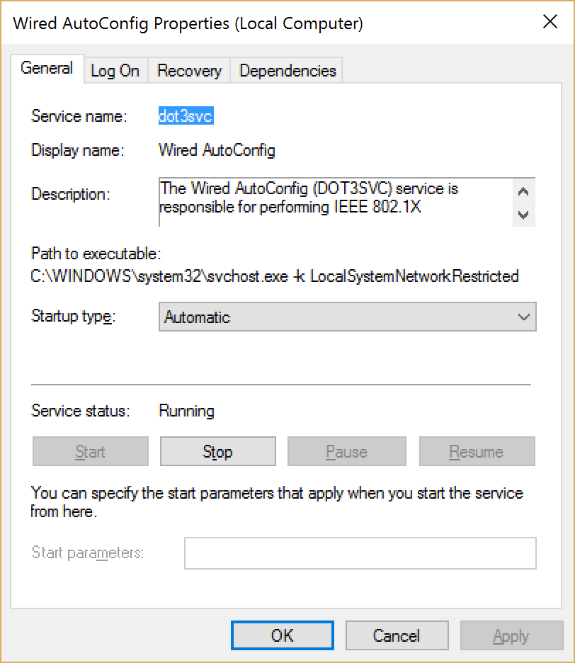This screenshot has height=663, width=575.
Task: Click the OK button
Action: point(282,635)
